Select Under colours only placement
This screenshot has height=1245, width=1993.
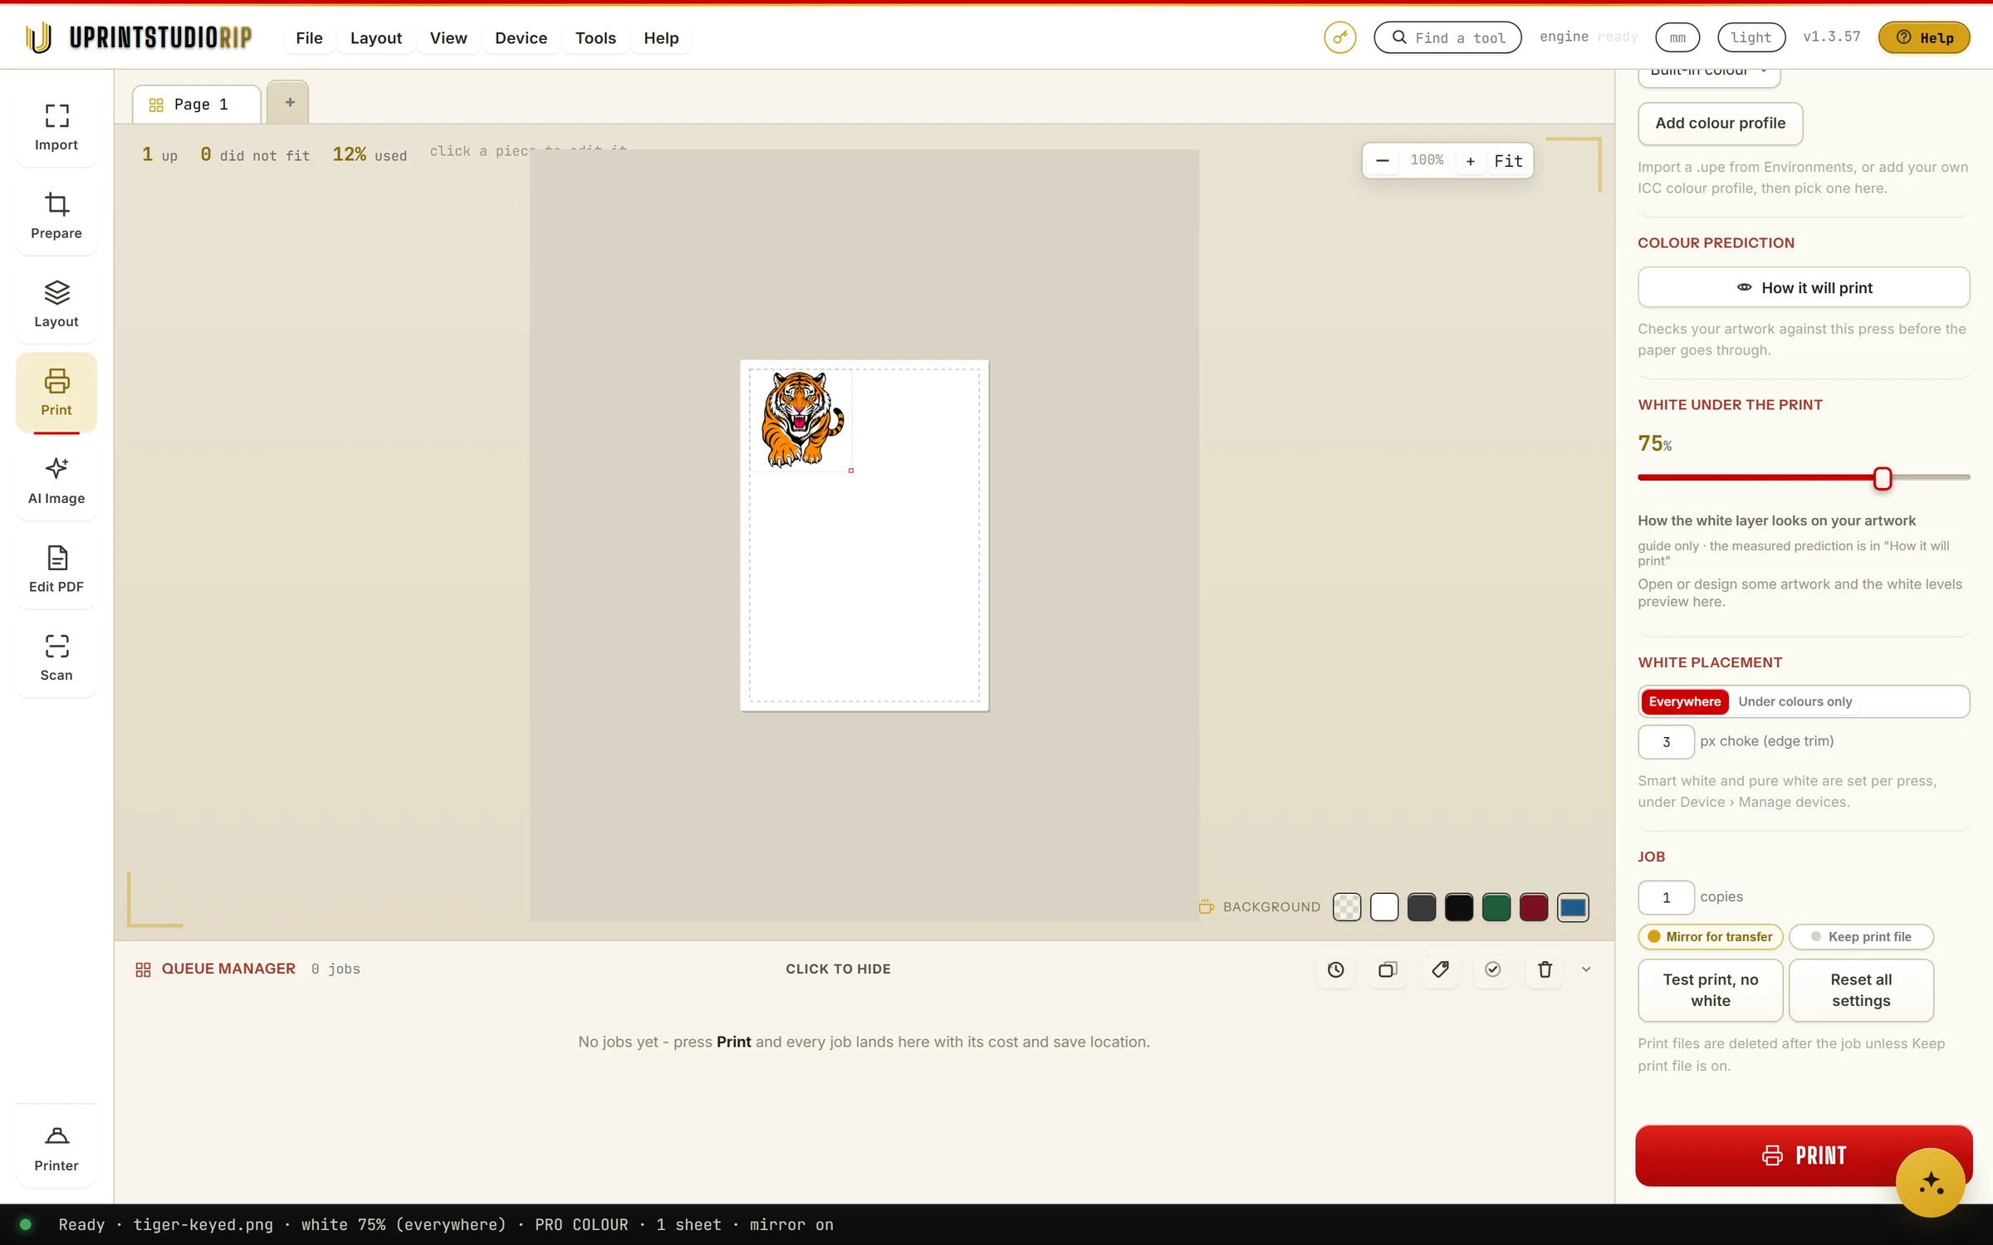click(x=1795, y=701)
